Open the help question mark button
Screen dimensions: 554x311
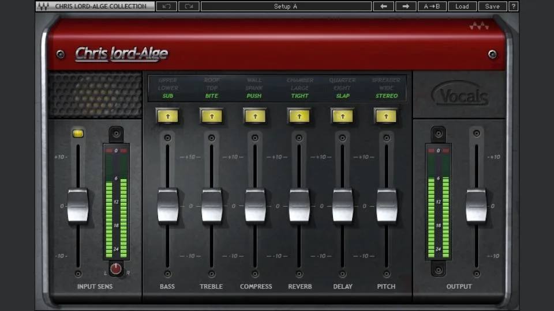[514, 6]
